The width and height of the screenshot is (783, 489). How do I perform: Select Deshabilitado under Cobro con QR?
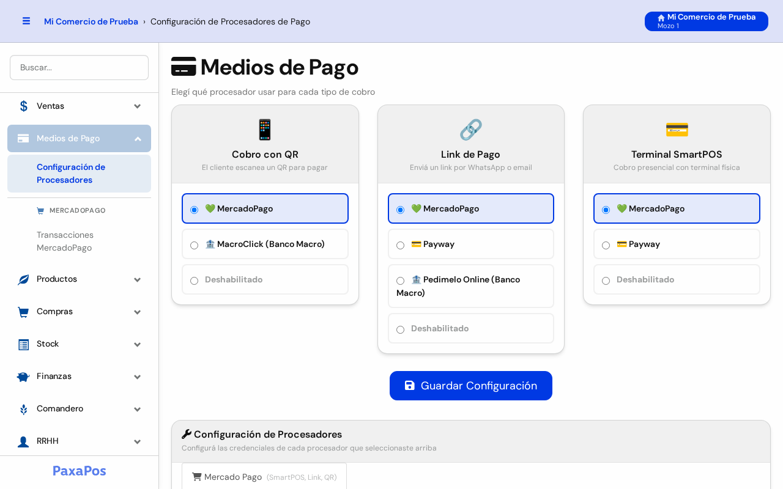[265, 279]
